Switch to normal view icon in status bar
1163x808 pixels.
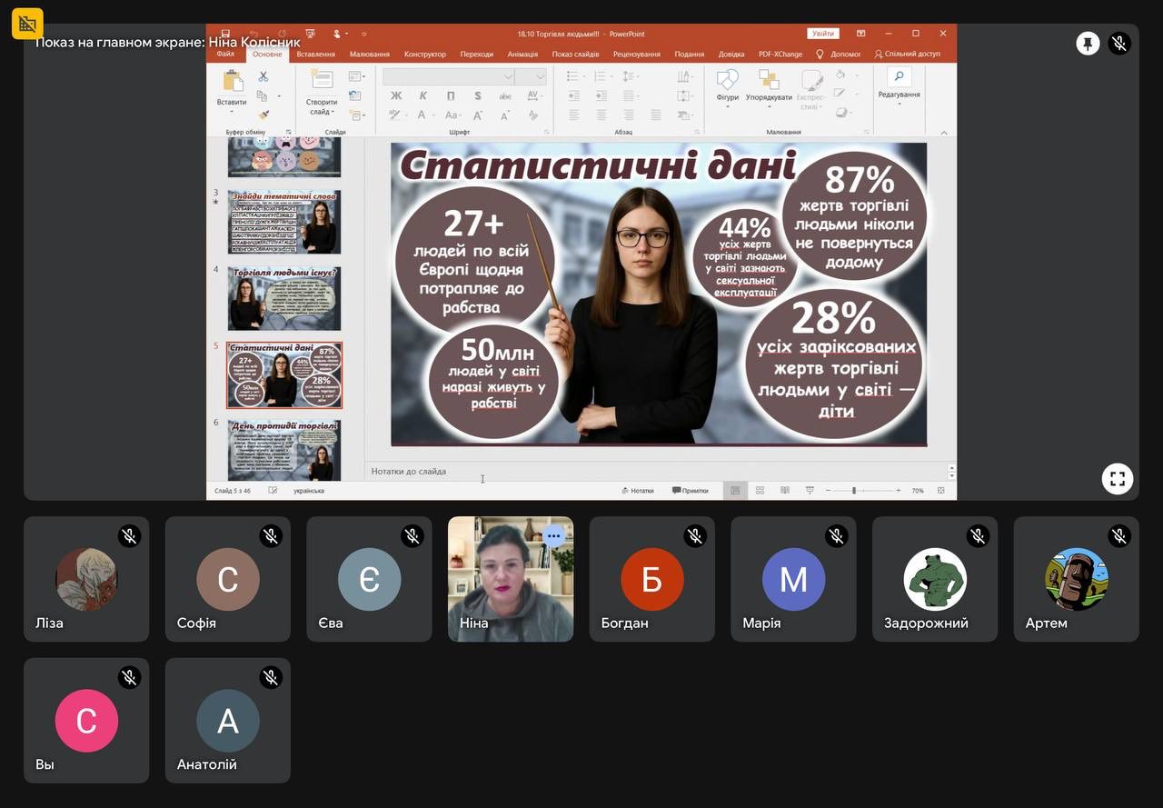(x=735, y=491)
